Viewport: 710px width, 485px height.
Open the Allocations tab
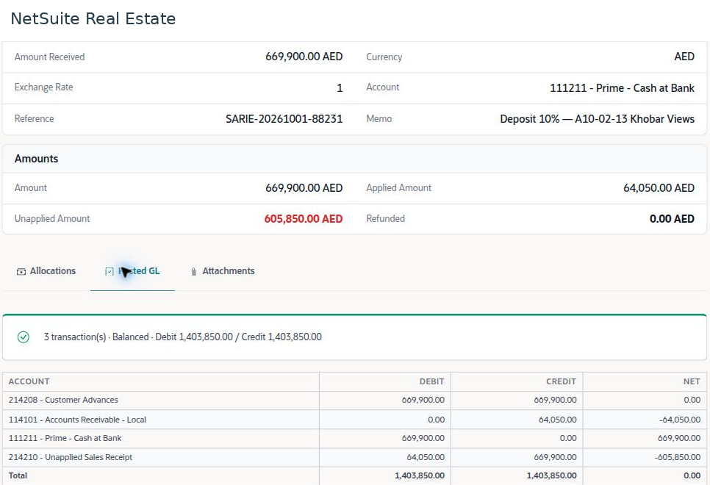click(x=46, y=271)
